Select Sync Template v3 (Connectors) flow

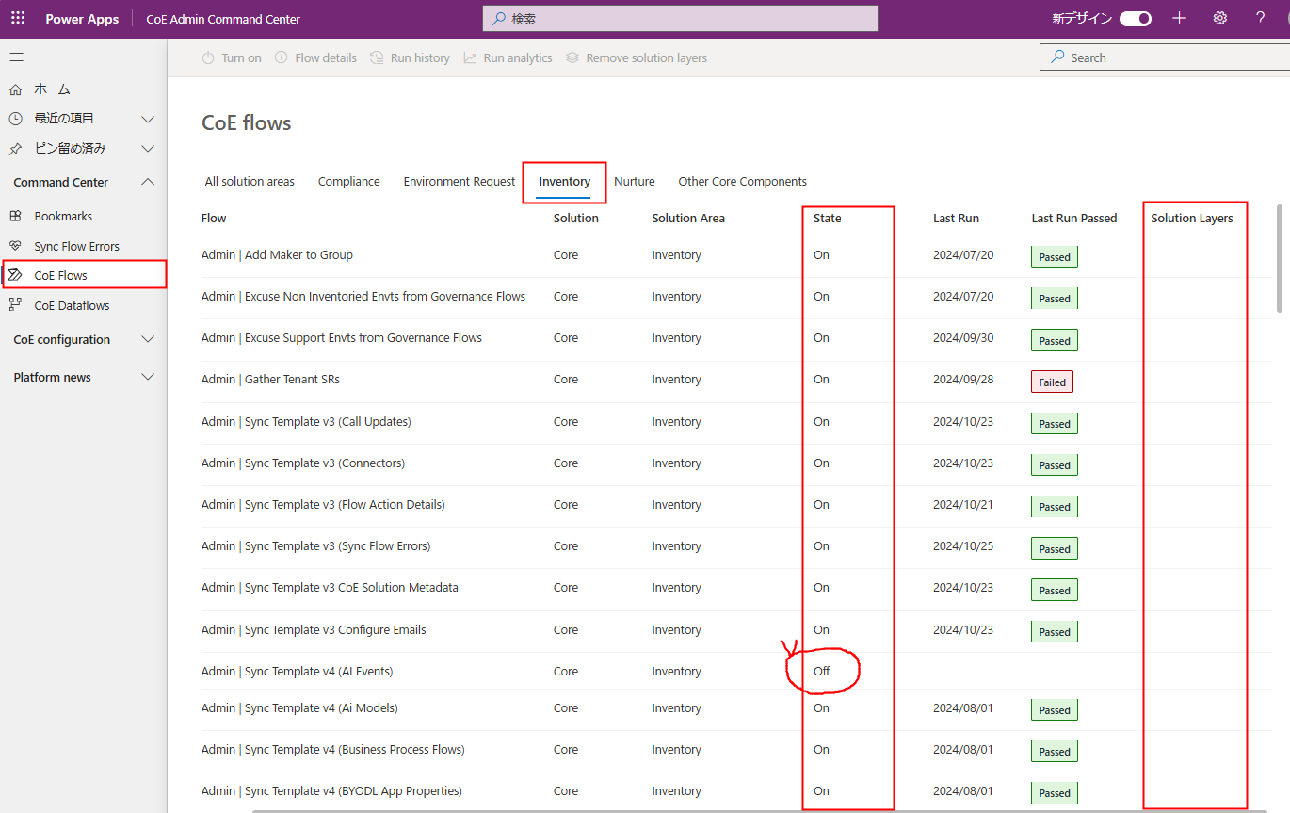tap(303, 463)
